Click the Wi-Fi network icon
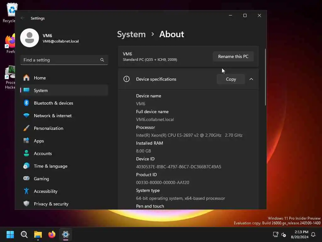Image resolution: width=322 pixels, height=242 pixels. [x=26, y=115]
